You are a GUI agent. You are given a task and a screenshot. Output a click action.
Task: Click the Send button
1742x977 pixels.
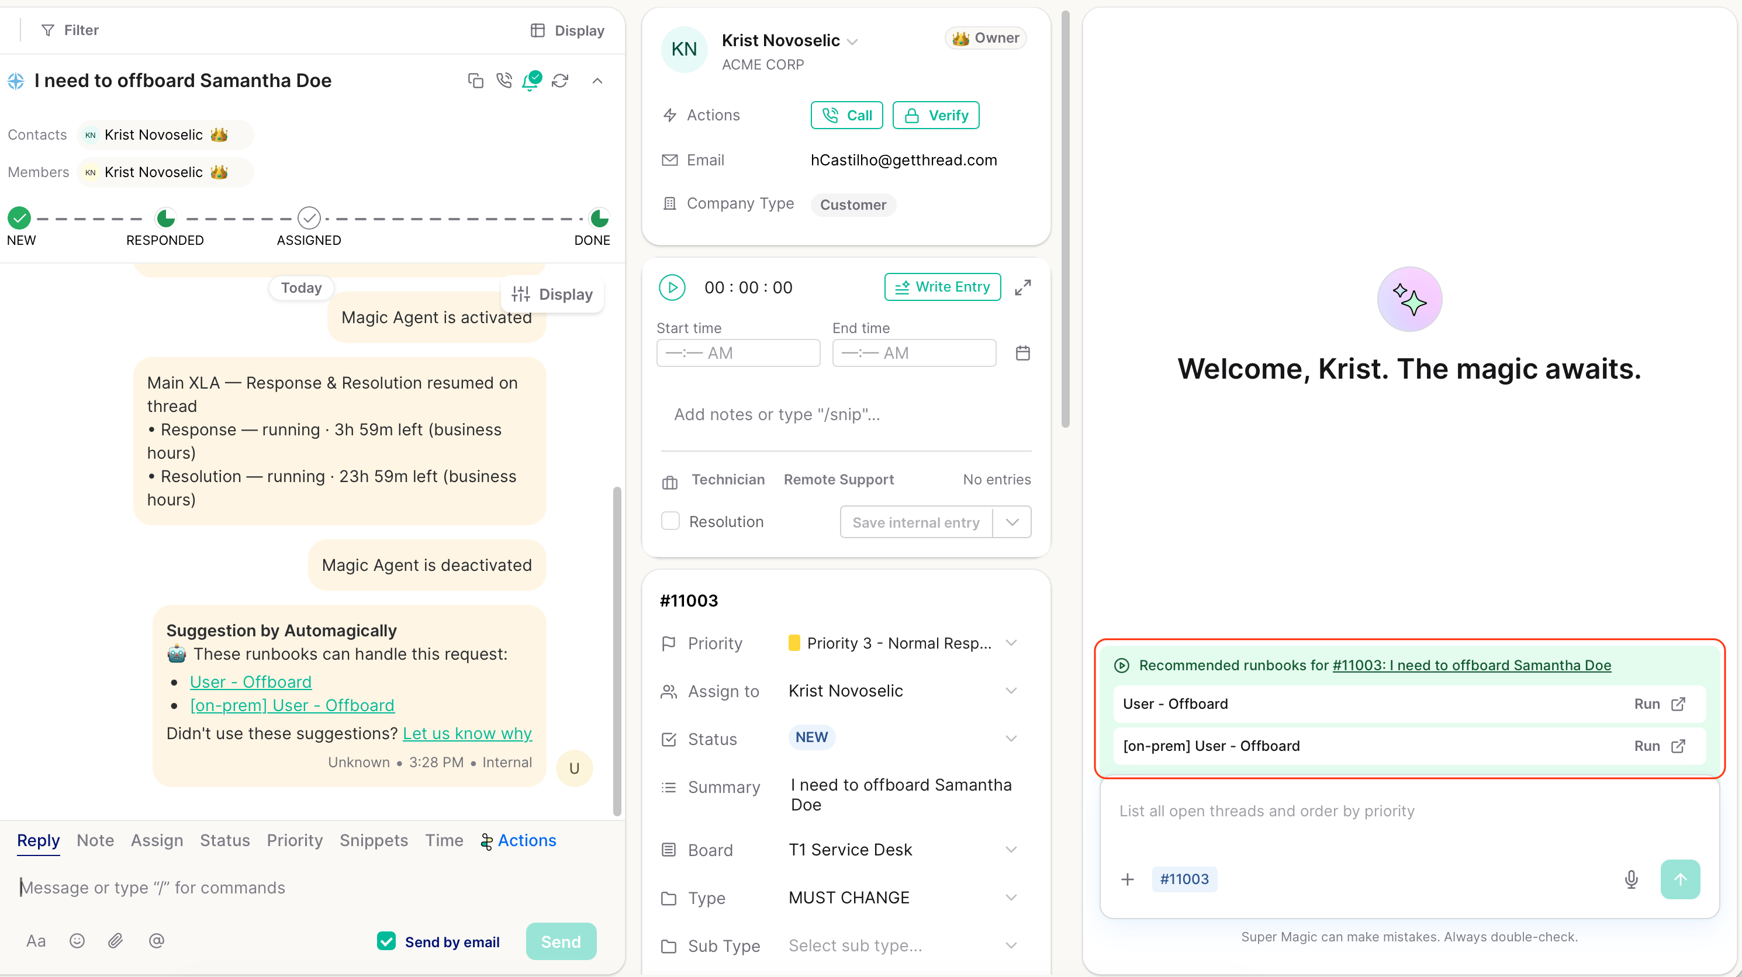pos(561,942)
